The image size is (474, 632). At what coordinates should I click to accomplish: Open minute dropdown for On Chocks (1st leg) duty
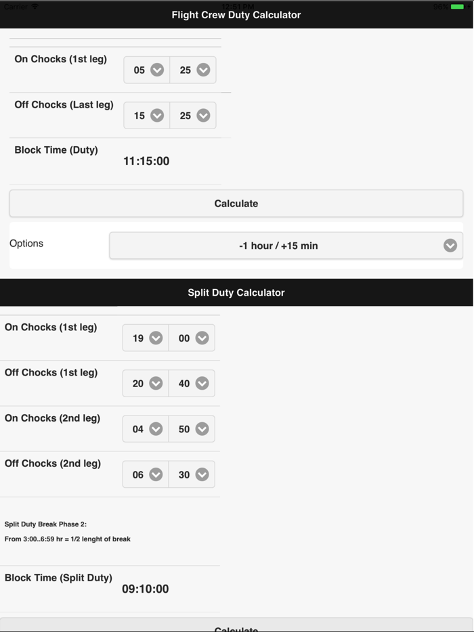coord(193,70)
